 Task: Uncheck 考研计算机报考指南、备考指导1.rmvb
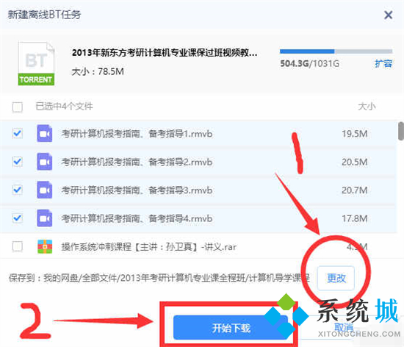coord(18,133)
